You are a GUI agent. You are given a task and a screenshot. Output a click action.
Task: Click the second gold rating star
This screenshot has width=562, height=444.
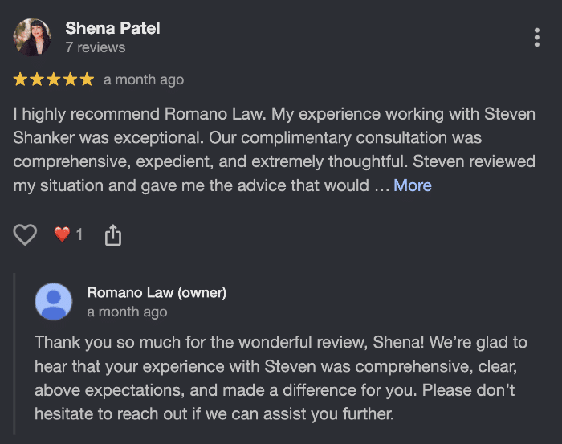pos(37,79)
